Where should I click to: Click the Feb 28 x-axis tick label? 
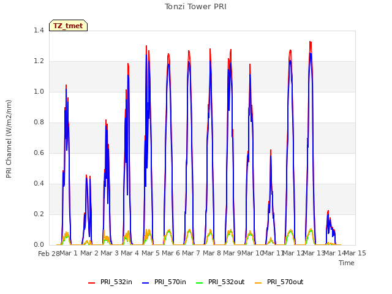pyautogui.click(x=49, y=254)
